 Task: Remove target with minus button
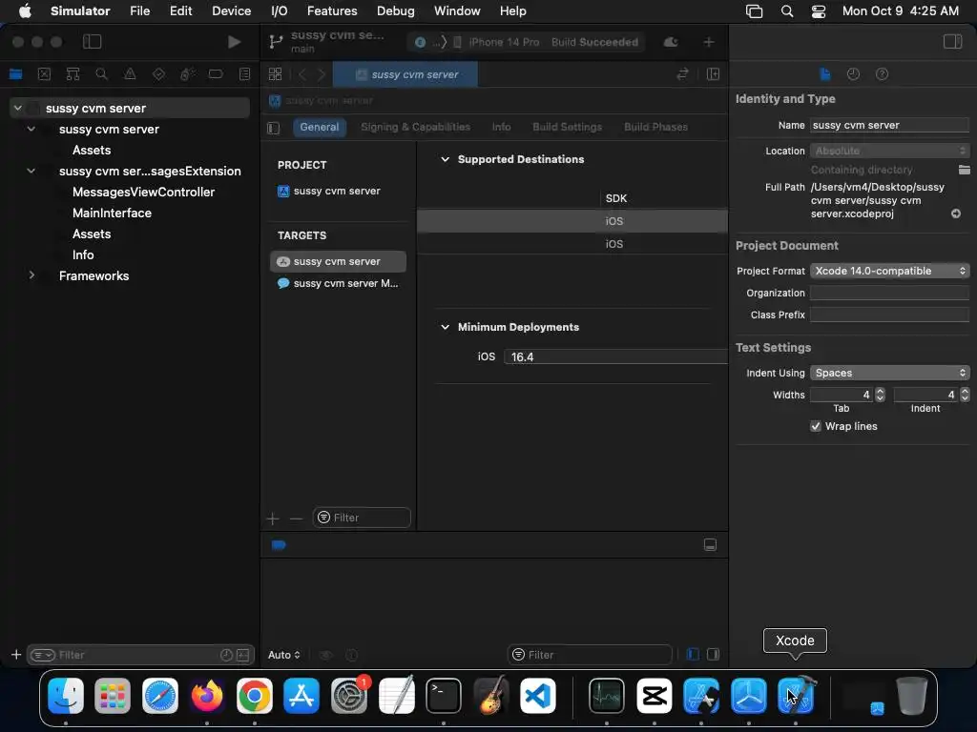(x=296, y=518)
